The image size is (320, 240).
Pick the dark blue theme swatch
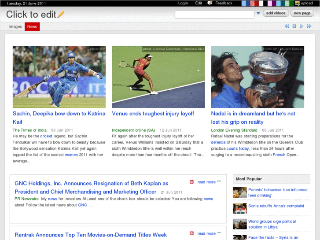click(x=248, y=3)
